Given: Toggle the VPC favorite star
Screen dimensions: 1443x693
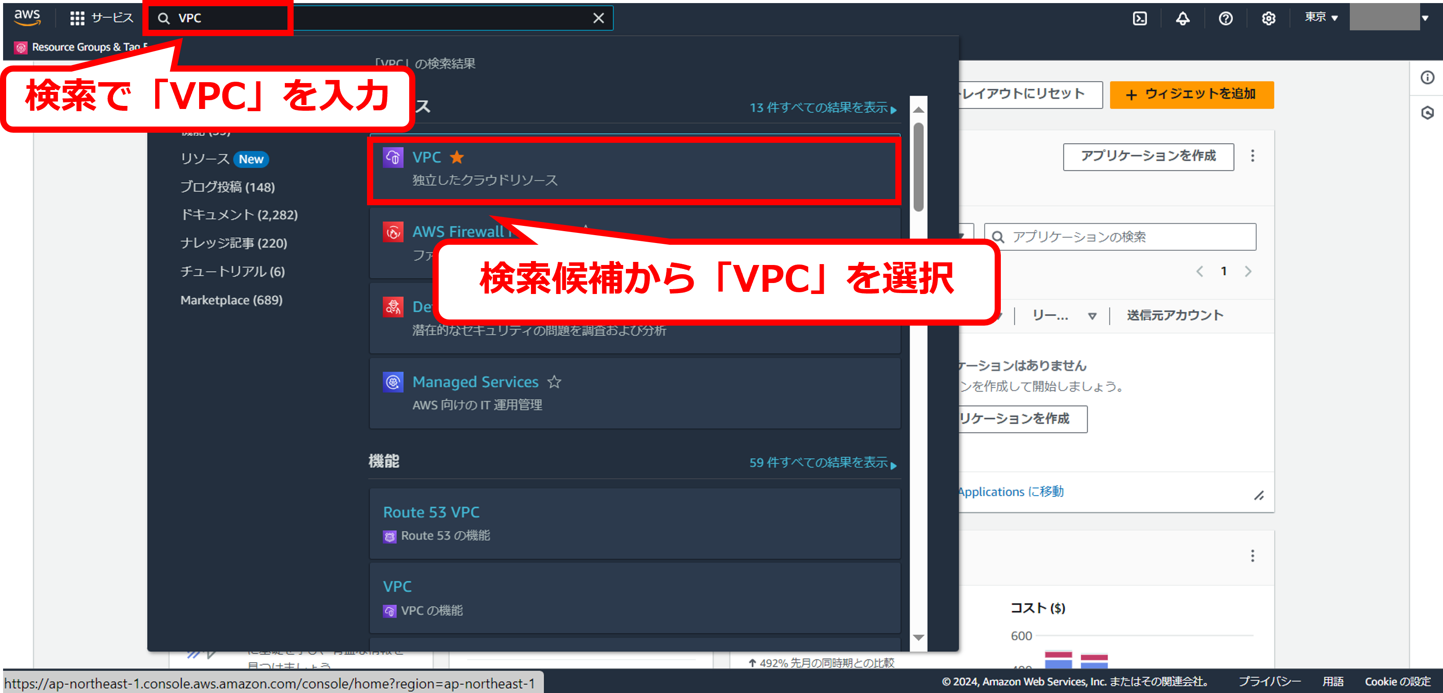Looking at the screenshot, I should pyautogui.click(x=457, y=157).
